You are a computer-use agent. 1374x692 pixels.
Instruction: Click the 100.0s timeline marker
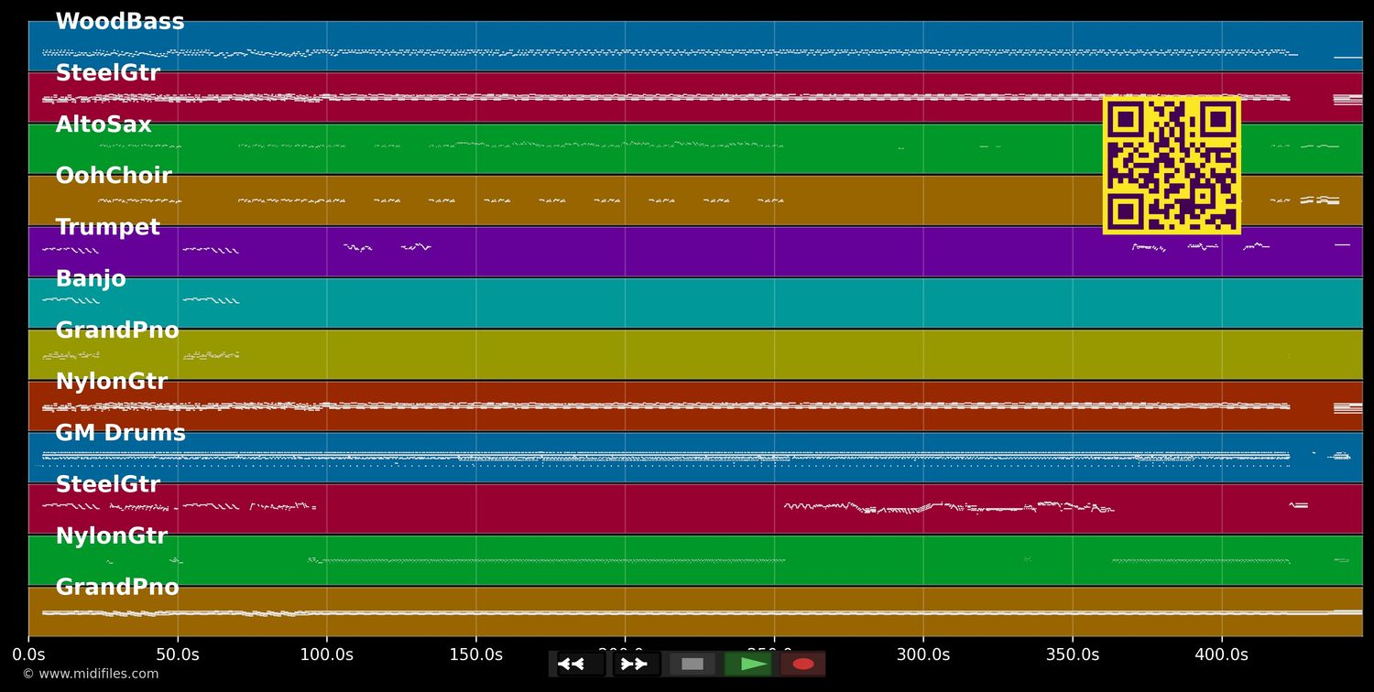pyautogui.click(x=326, y=654)
